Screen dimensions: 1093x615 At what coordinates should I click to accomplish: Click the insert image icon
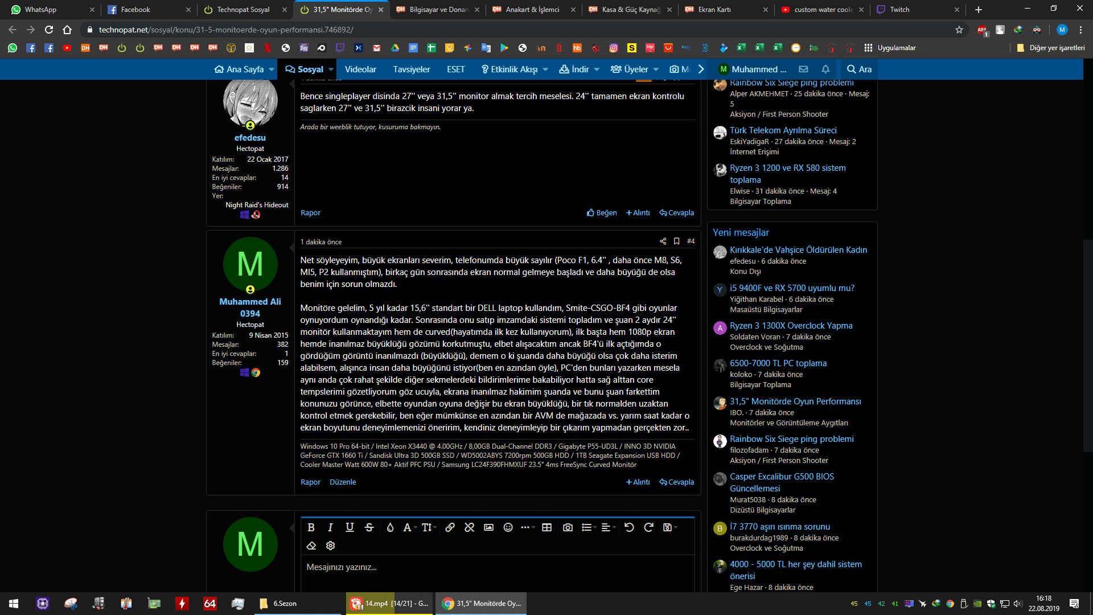coord(488,527)
